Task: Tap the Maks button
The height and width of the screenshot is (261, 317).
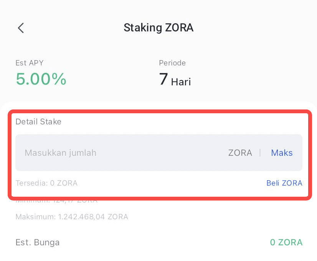Action: tap(282, 153)
